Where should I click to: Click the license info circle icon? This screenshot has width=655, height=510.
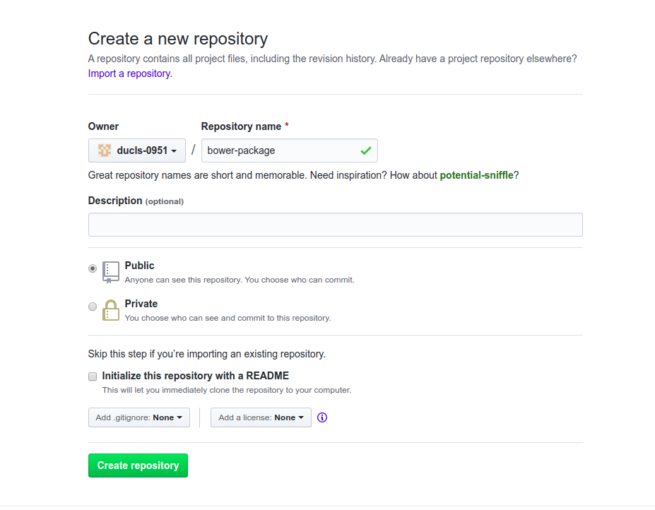pyautogui.click(x=322, y=417)
